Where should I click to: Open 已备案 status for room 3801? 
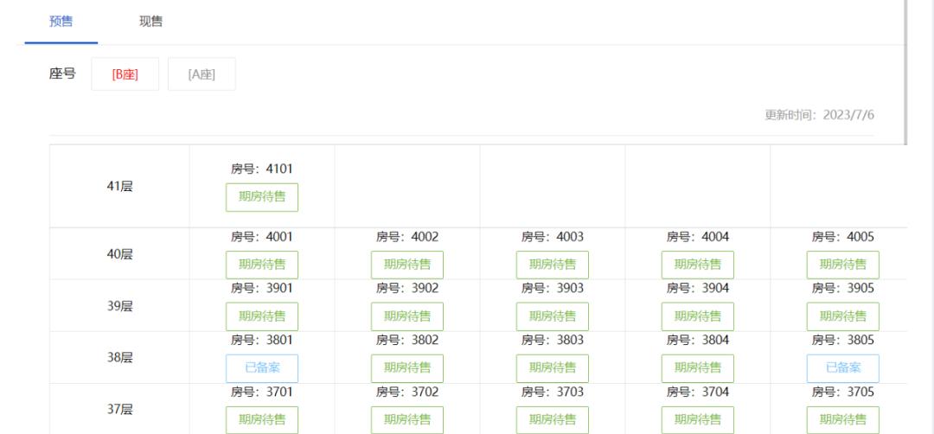tap(262, 368)
